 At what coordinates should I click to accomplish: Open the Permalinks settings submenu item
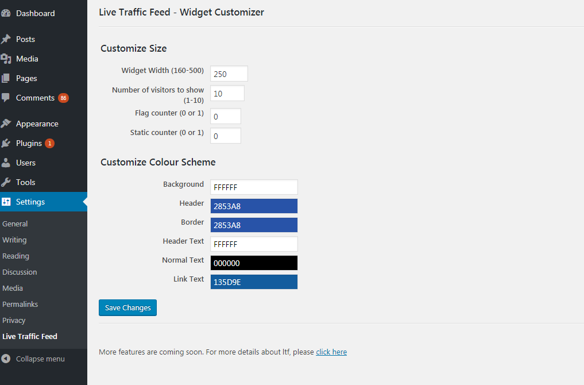tap(20, 304)
